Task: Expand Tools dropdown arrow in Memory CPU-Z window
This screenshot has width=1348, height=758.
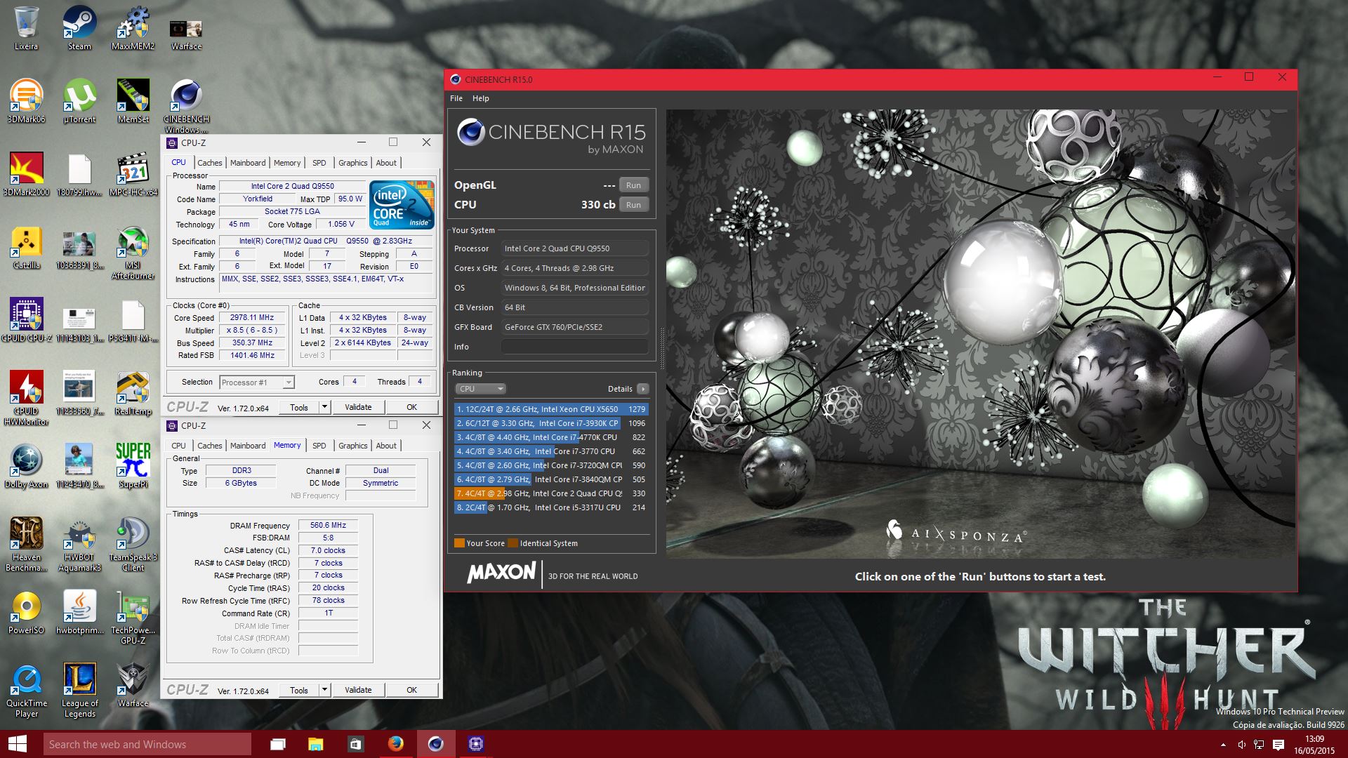Action: tap(324, 690)
